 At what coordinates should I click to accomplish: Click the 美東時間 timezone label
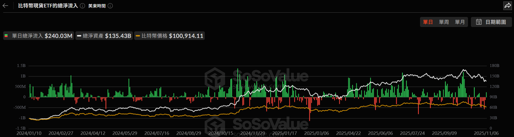tap(97, 6)
